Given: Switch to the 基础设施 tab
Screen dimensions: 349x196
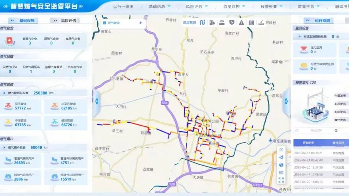Looking at the screenshot, I should click(x=23, y=21).
